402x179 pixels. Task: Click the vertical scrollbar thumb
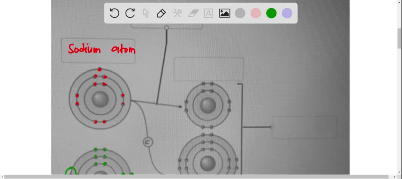click(399, 38)
